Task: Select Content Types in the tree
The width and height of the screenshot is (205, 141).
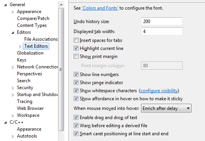Action: pos(32,25)
